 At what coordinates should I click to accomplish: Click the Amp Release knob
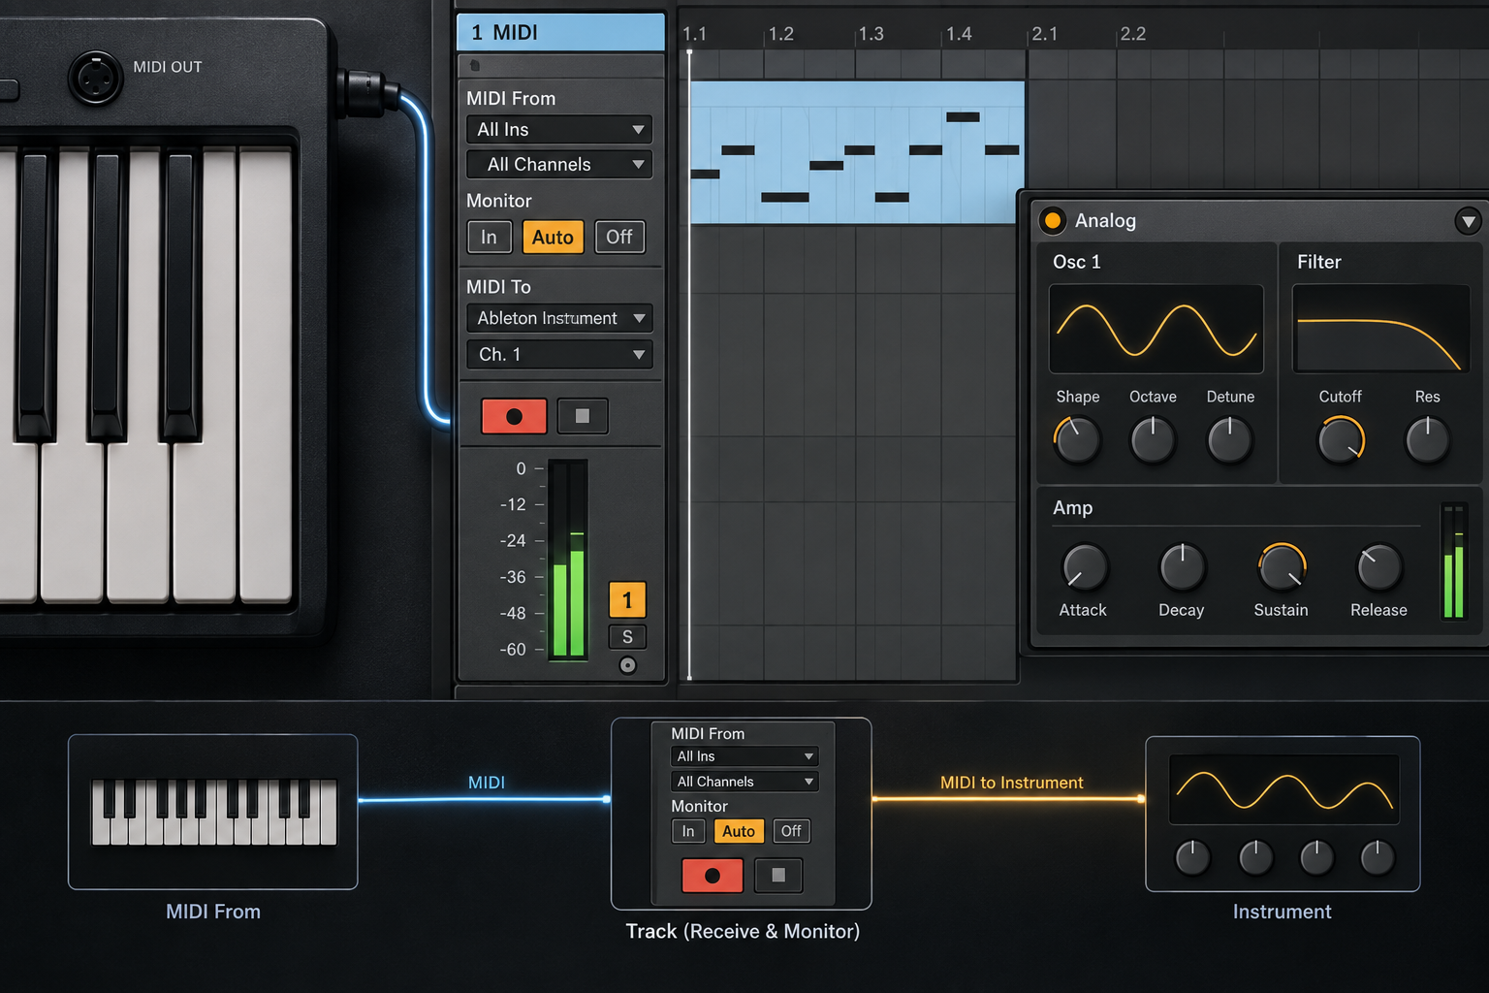coord(1378,567)
